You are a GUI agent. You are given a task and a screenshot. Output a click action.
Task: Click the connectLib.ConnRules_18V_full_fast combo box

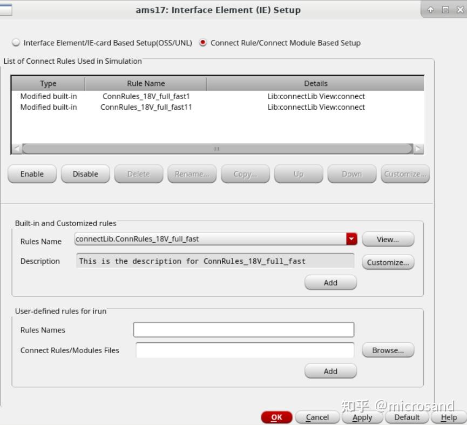tap(215, 239)
